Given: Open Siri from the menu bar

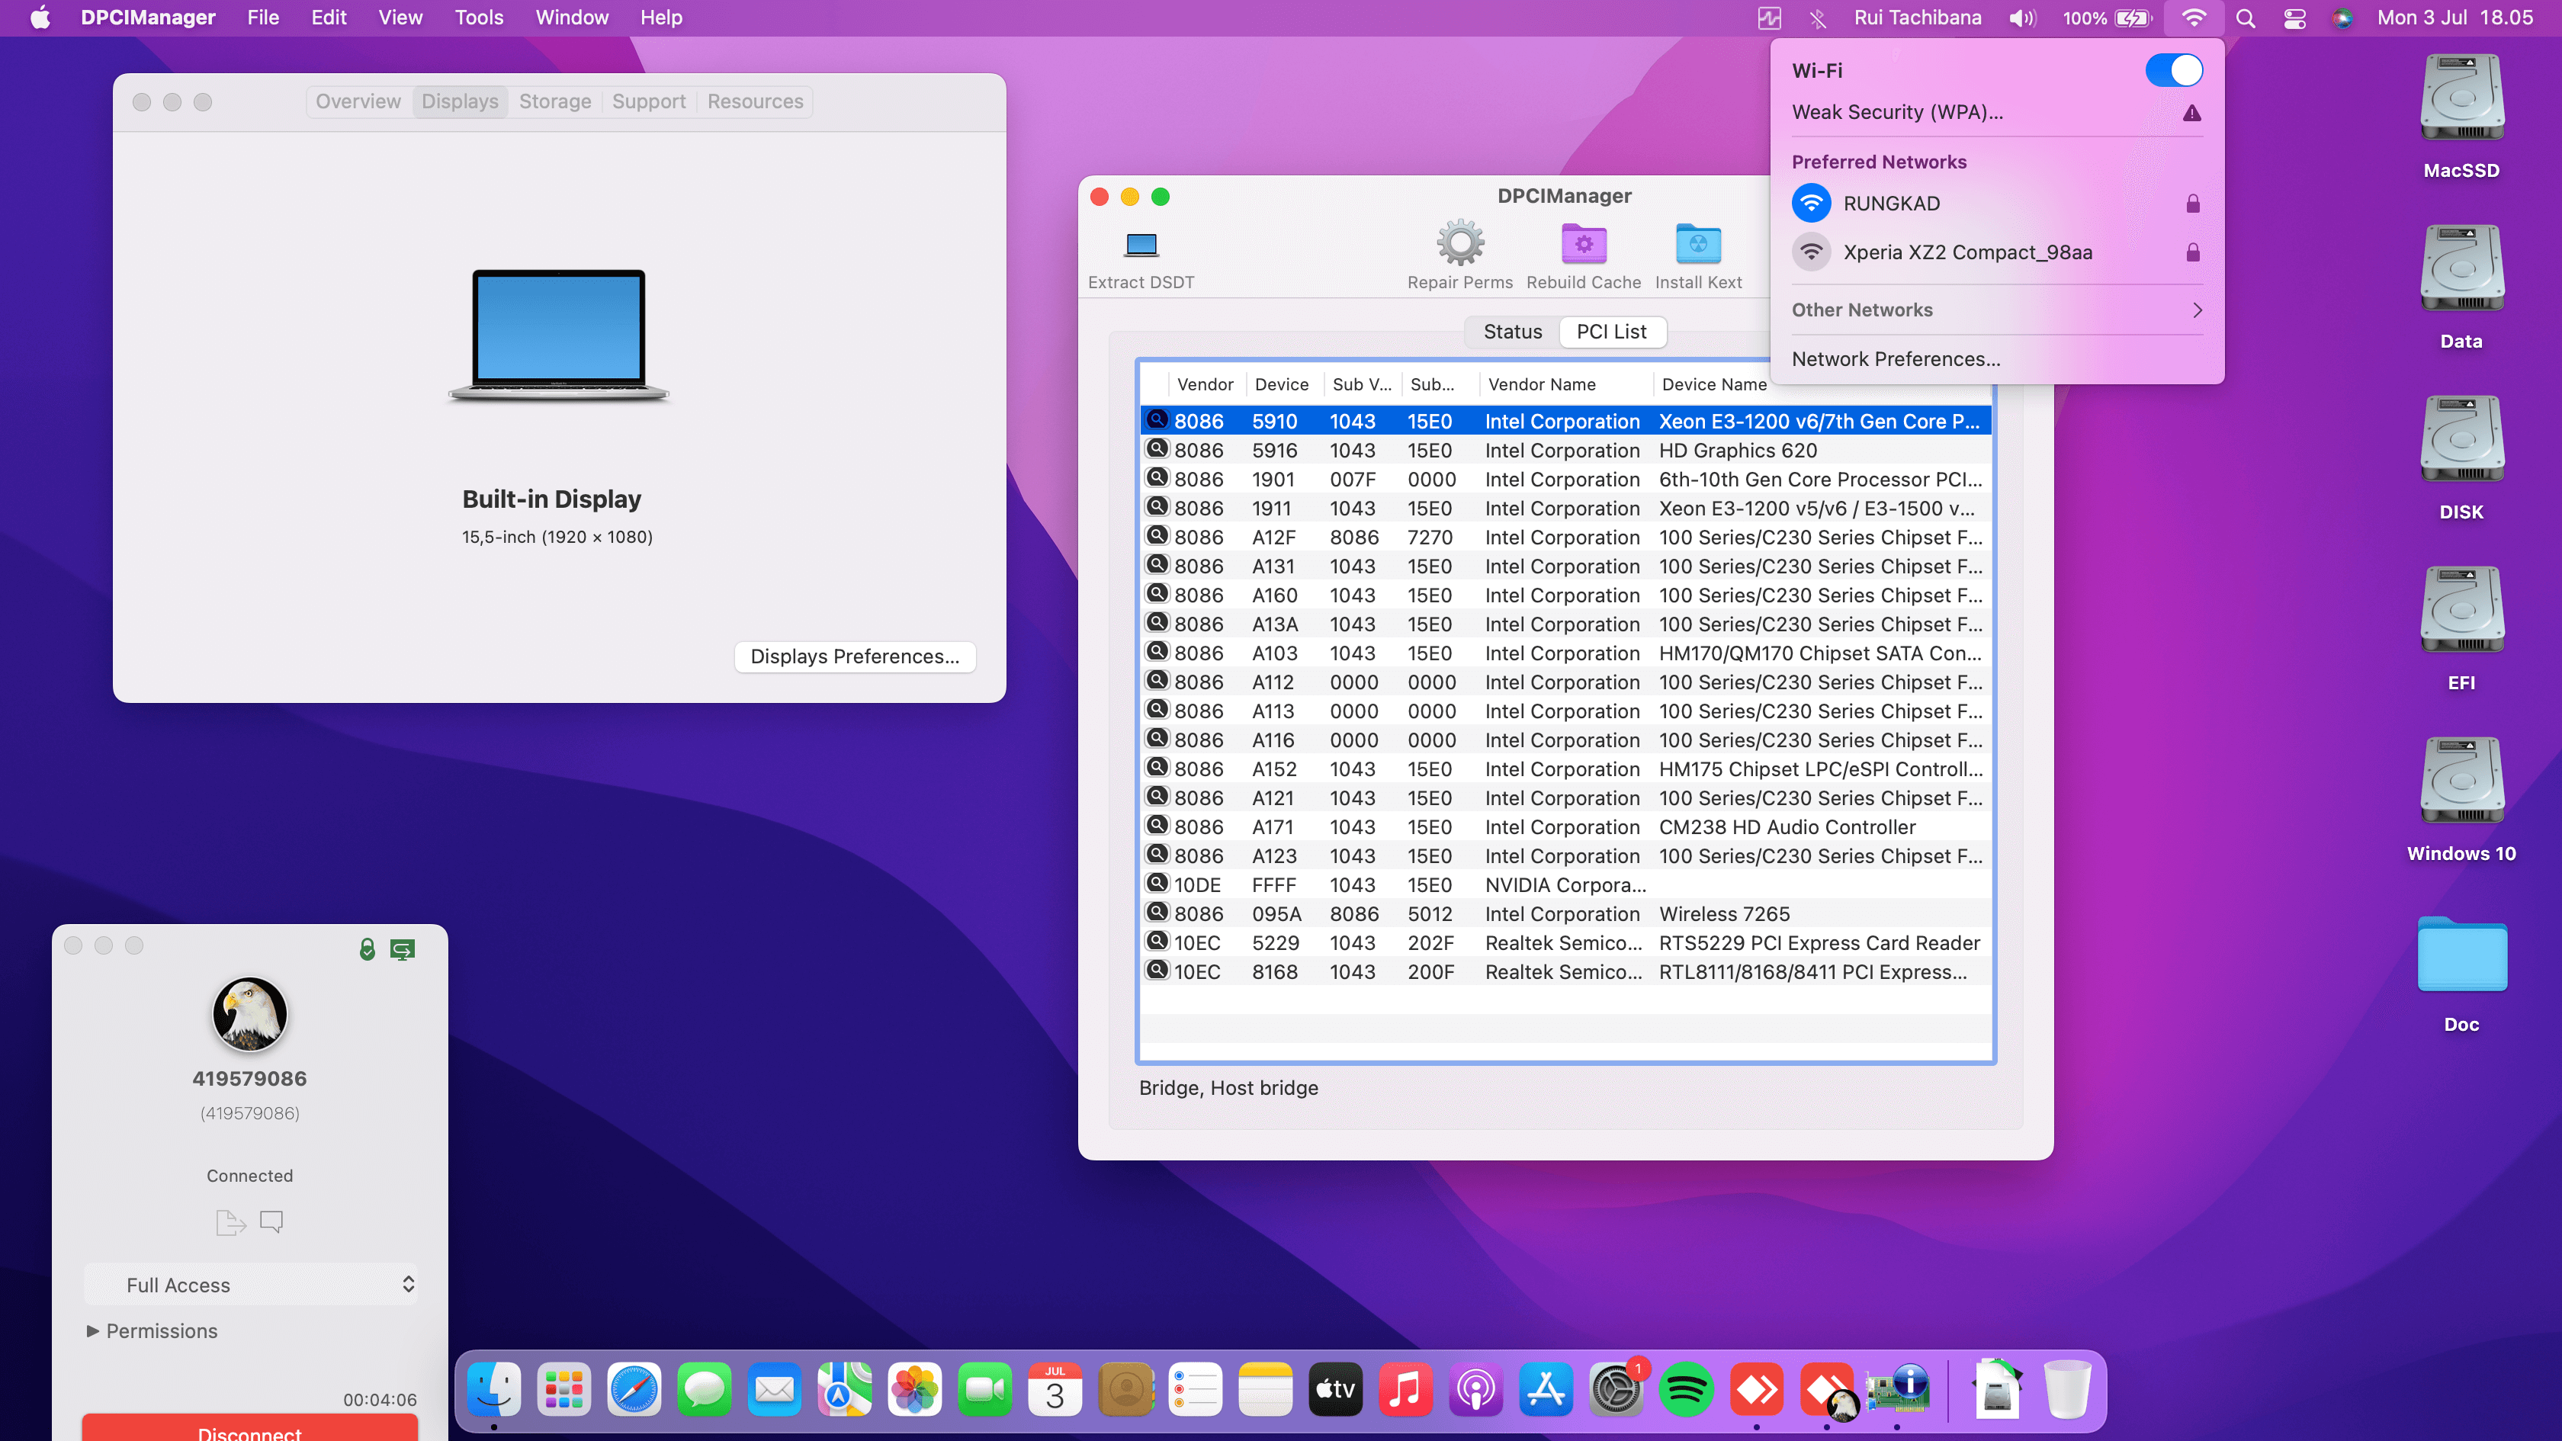Looking at the screenshot, I should pos(2342,18).
